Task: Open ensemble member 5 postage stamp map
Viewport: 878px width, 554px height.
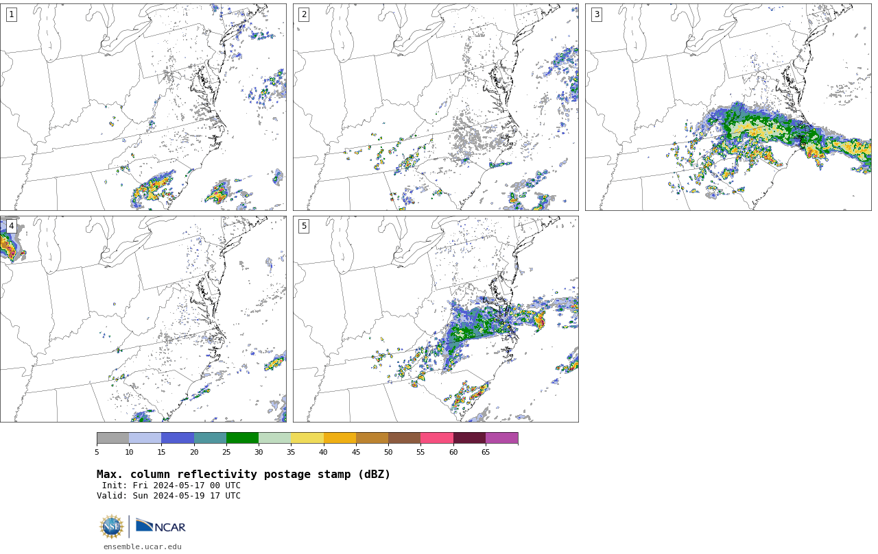Action: point(436,319)
